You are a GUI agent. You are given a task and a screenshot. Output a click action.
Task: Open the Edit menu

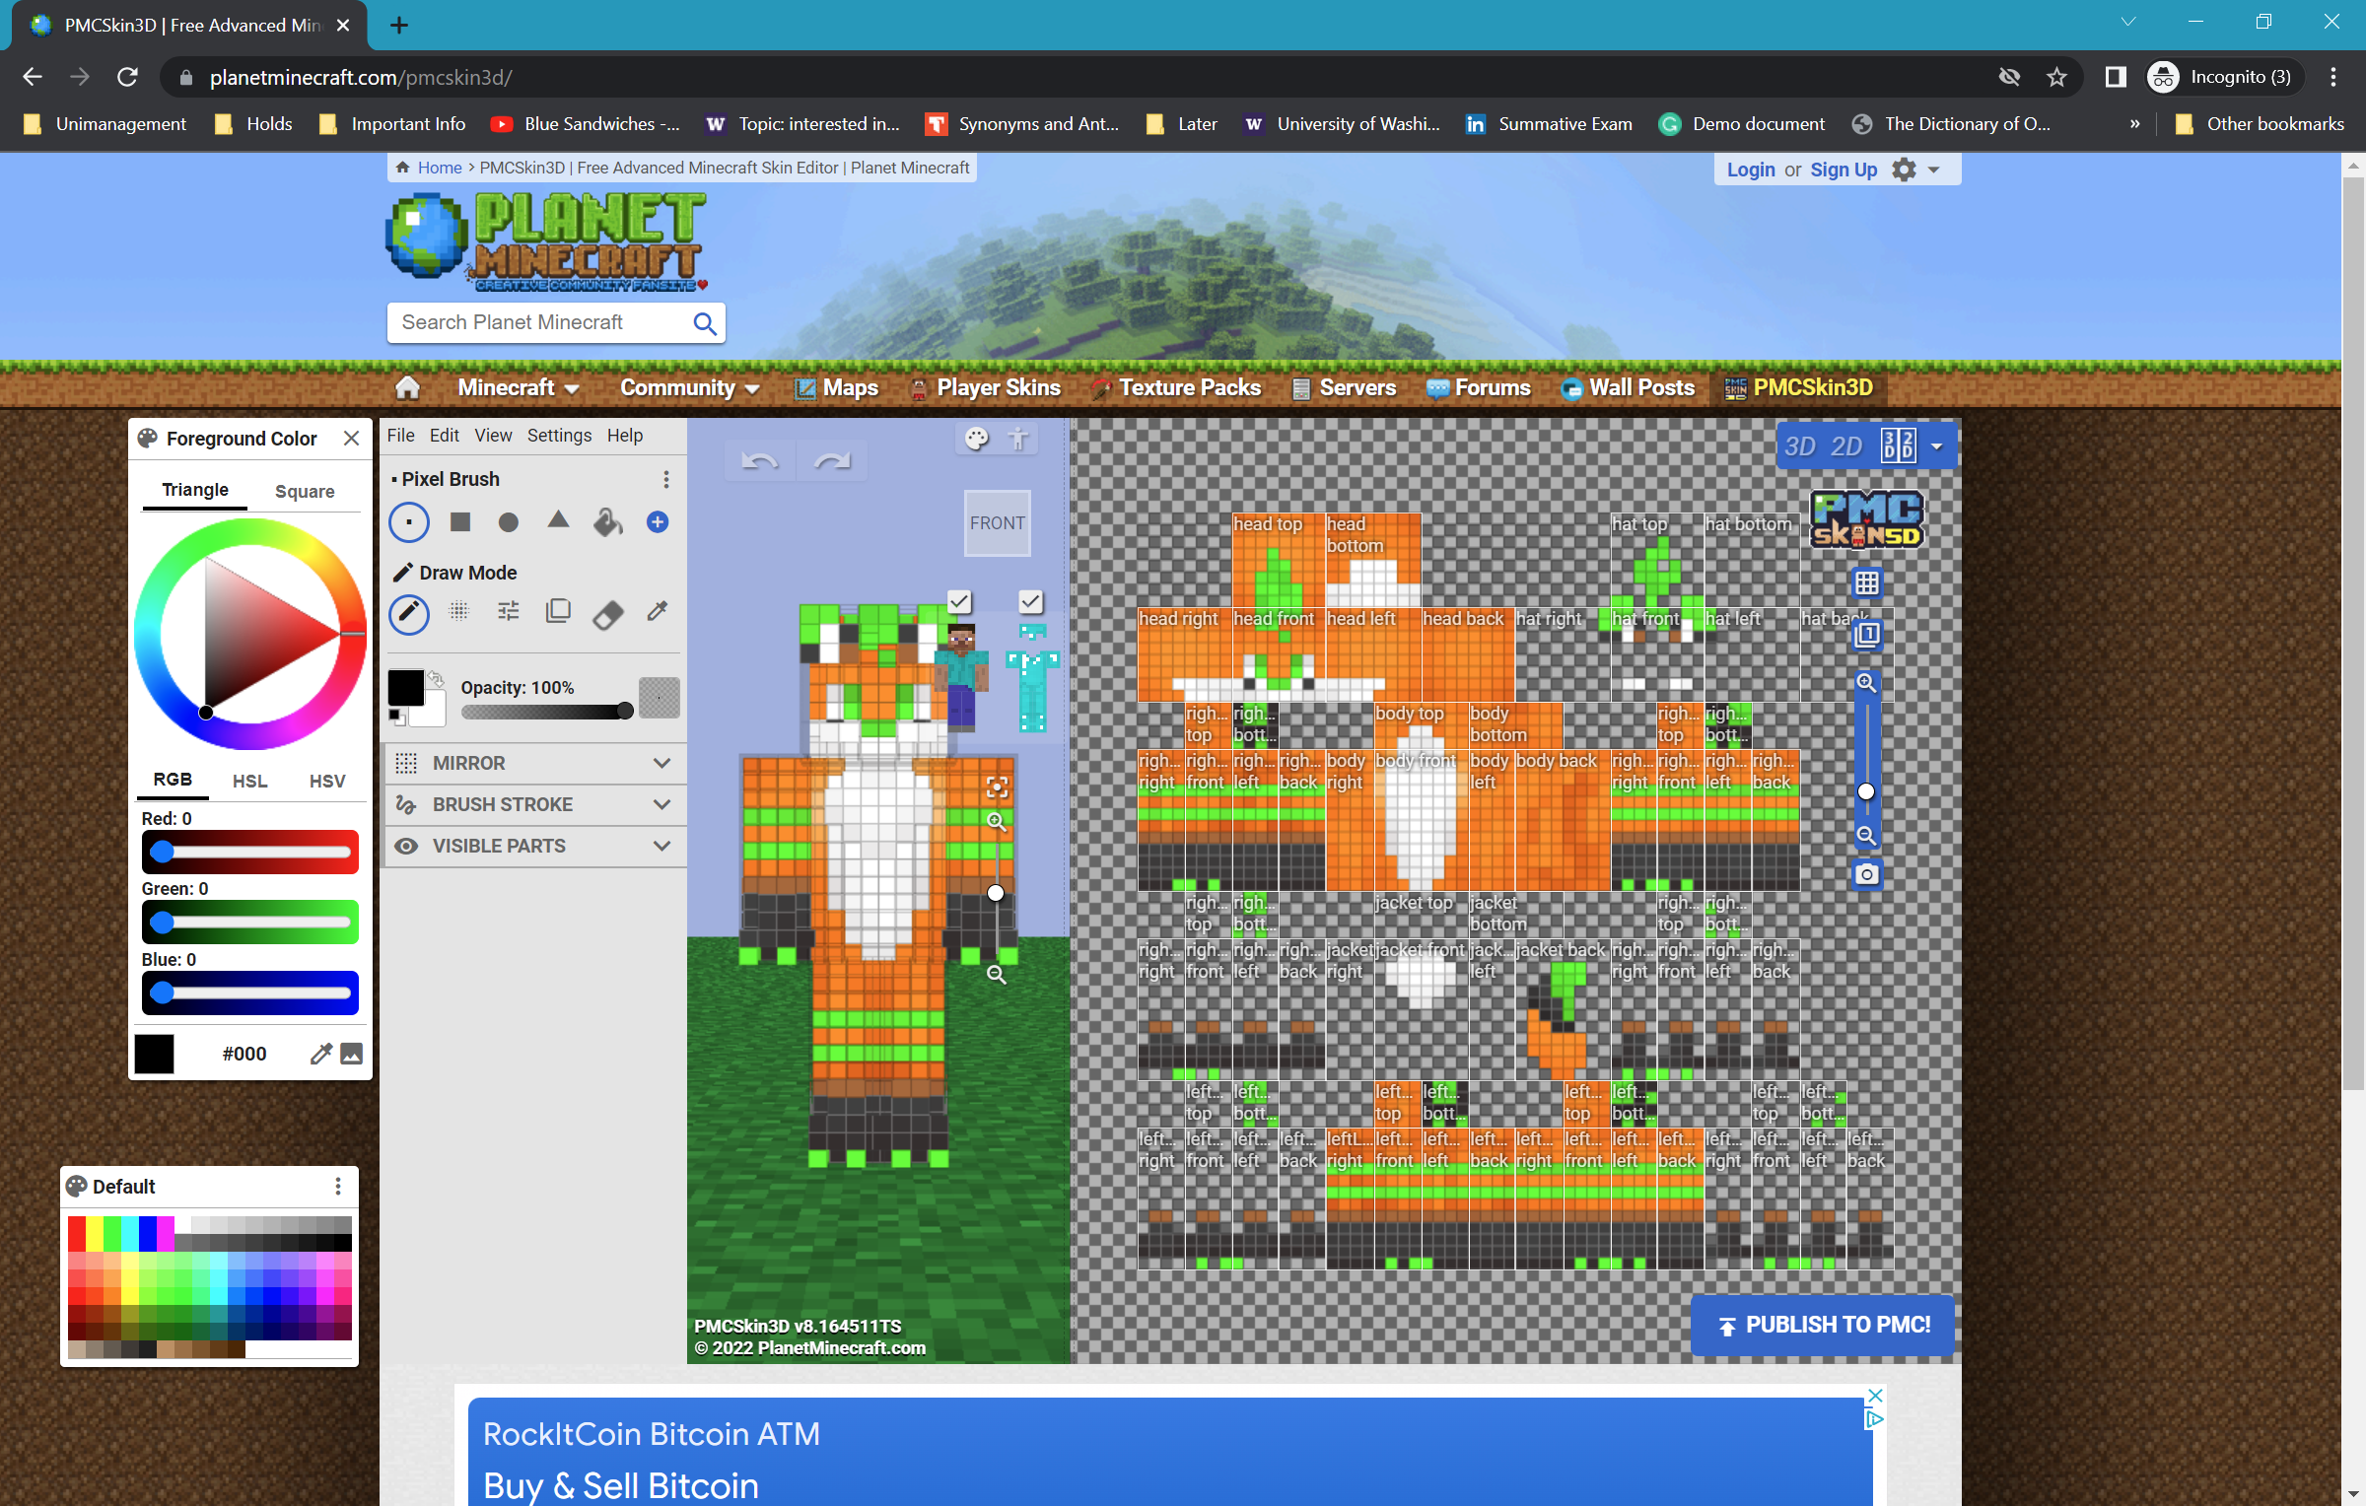(444, 436)
